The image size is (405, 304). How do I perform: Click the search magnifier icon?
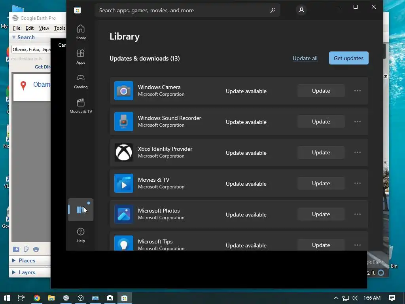click(273, 10)
